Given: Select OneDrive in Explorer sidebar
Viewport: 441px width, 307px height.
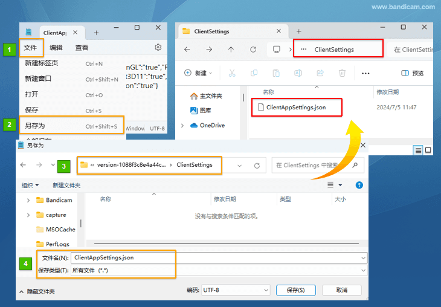Looking at the screenshot, I should coord(208,125).
